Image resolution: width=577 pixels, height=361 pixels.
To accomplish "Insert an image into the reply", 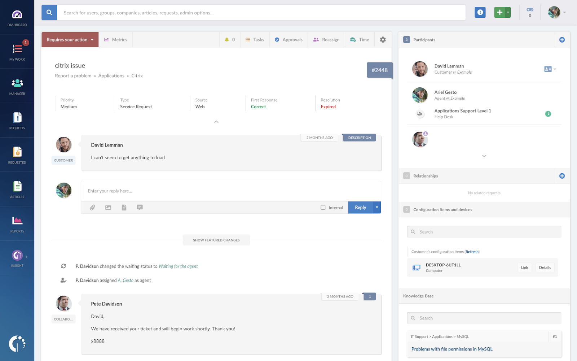I will tap(108, 207).
